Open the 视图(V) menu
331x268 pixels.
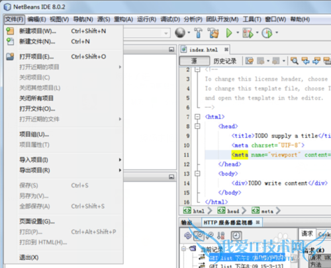pos(60,19)
